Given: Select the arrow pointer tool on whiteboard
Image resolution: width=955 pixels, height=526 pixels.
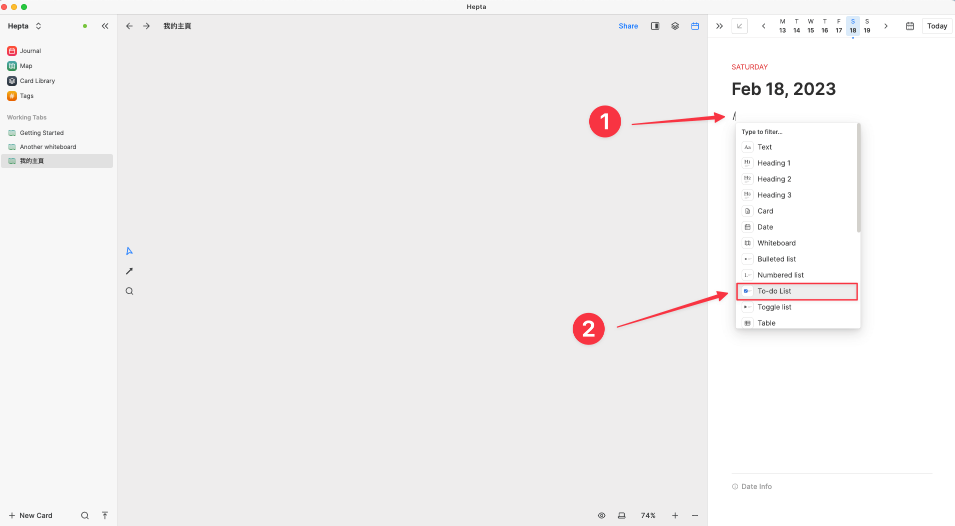Looking at the screenshot, I should [129, 251].
